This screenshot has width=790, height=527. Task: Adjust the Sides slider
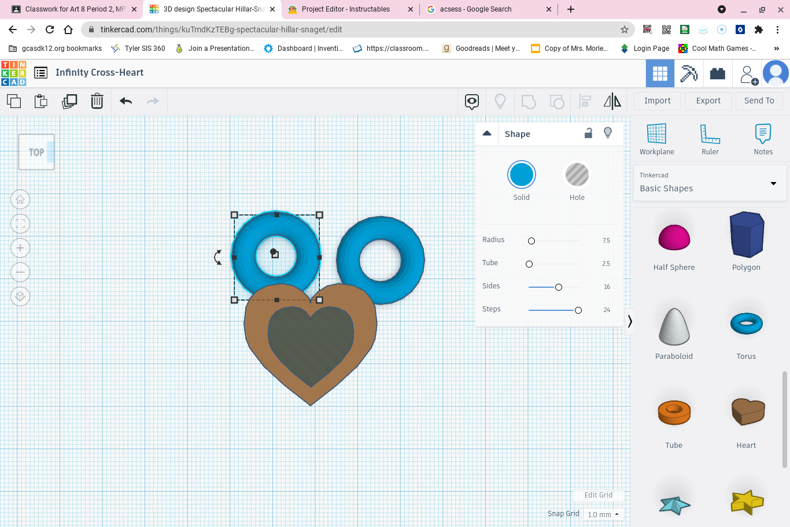click(x=558, y=286)
